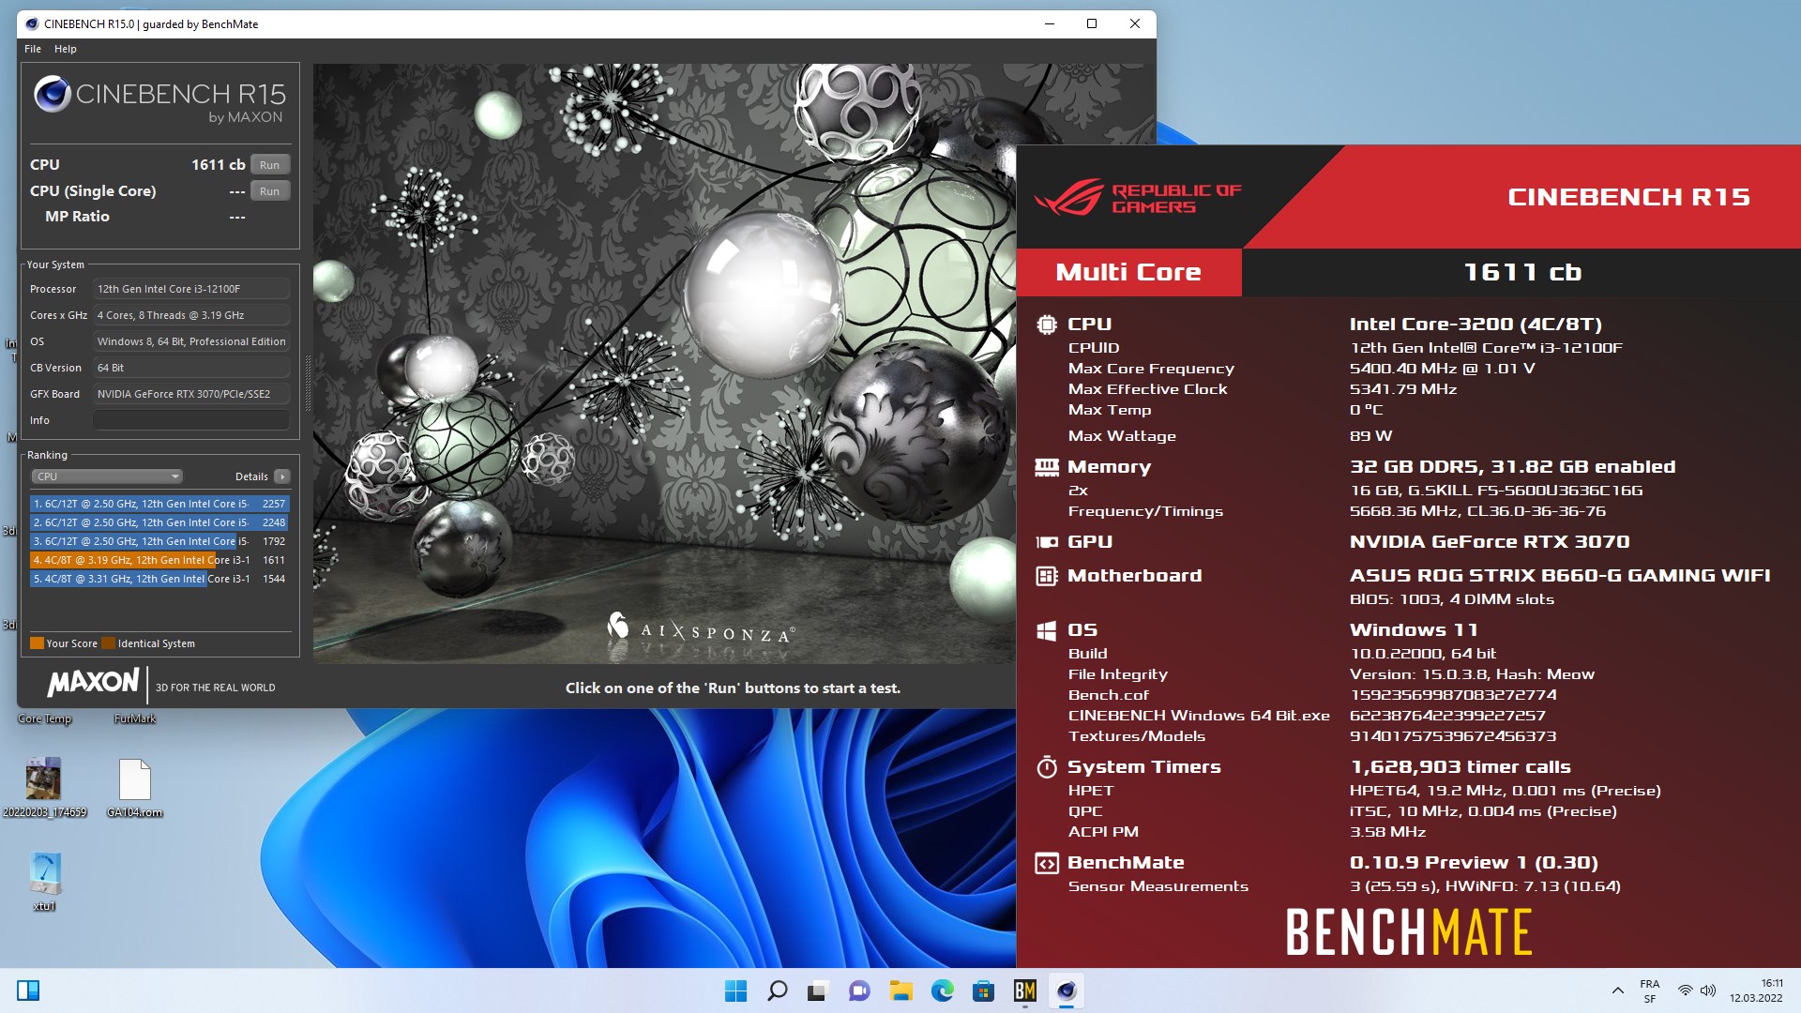Select ranking row 3 with score 1792
This screenshot has width=1801, height=1013.
click(x=159, y=541)
